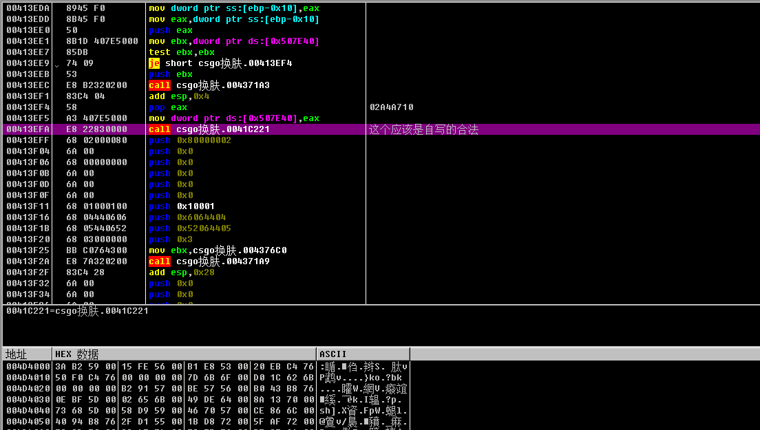Image resolution: width=760 pixels, height=430 pixels.
Task: Click info pane text 0041C221=csgo换肤.0041C221
Action: (78, 311)
